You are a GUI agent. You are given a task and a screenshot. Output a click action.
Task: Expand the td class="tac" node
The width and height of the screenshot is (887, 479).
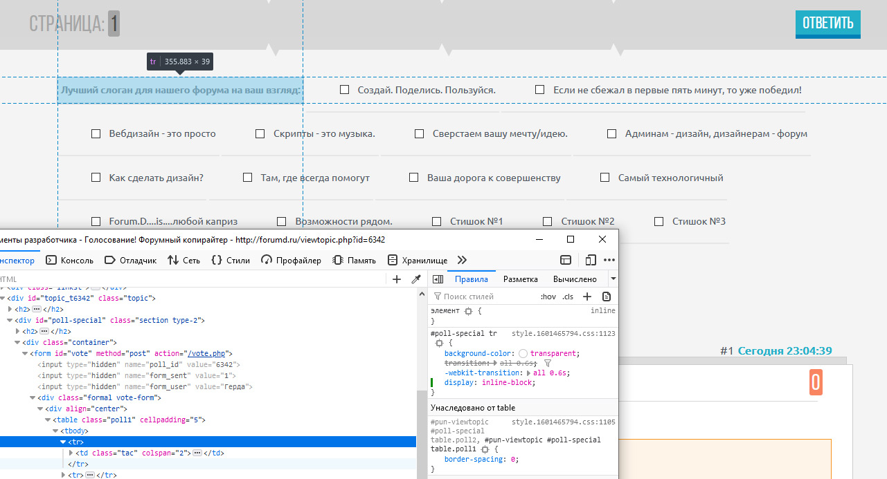point(71,453)
